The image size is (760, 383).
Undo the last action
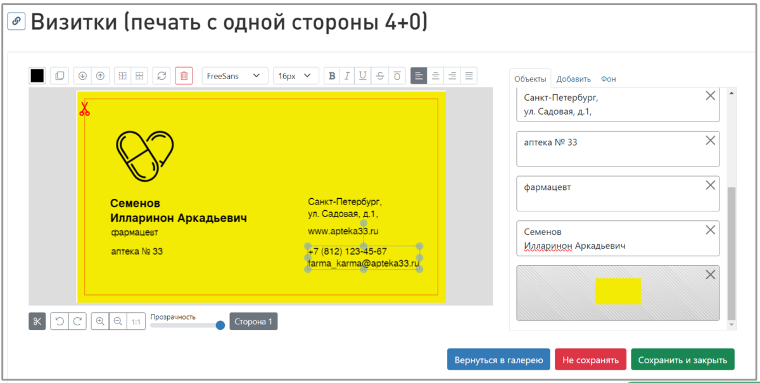click(60, 322)
